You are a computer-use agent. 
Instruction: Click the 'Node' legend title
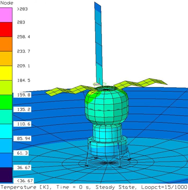(x=7, y=3)
